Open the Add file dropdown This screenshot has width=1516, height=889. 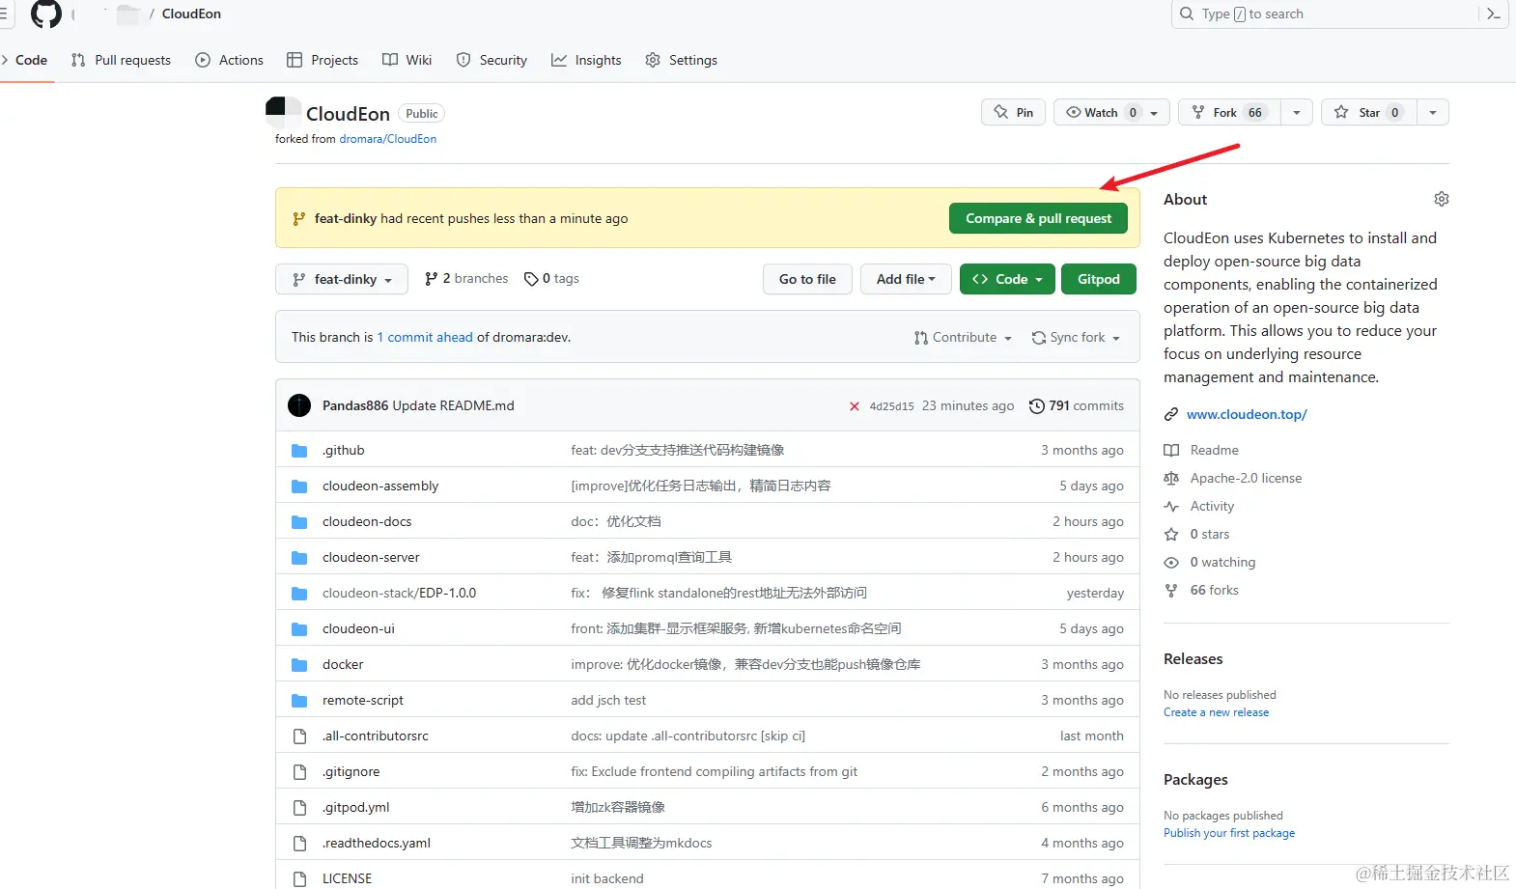pyautogui.click(x=906, y=279)
